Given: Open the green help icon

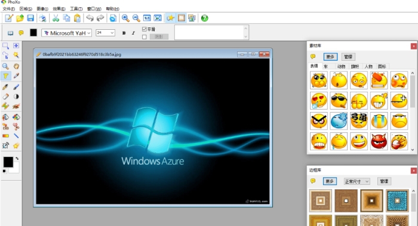Looking at the screenshot, I should point(204,18).
